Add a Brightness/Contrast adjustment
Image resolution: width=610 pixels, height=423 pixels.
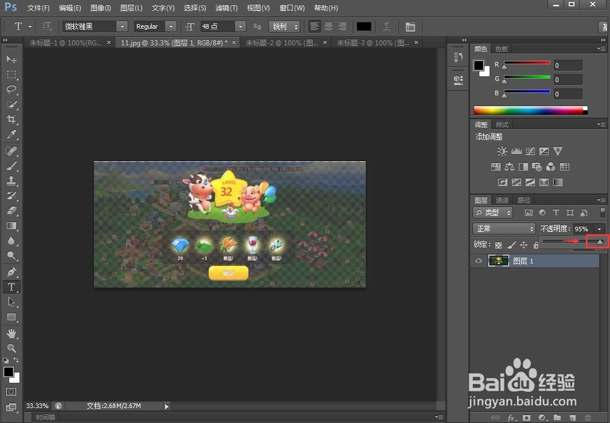[x=502, y=151]
